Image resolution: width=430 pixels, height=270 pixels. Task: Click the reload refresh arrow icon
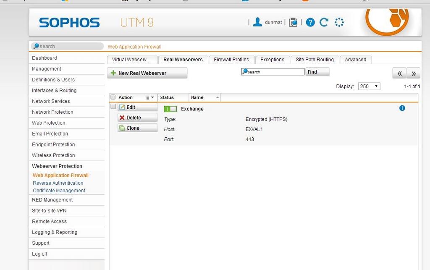click(324, 22)
